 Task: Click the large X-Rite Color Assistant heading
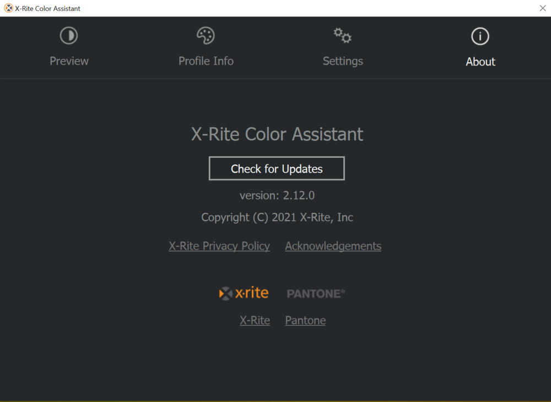point(277,134)
